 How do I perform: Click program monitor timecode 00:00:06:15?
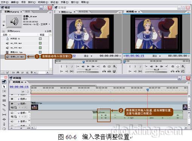pos(135,56)
